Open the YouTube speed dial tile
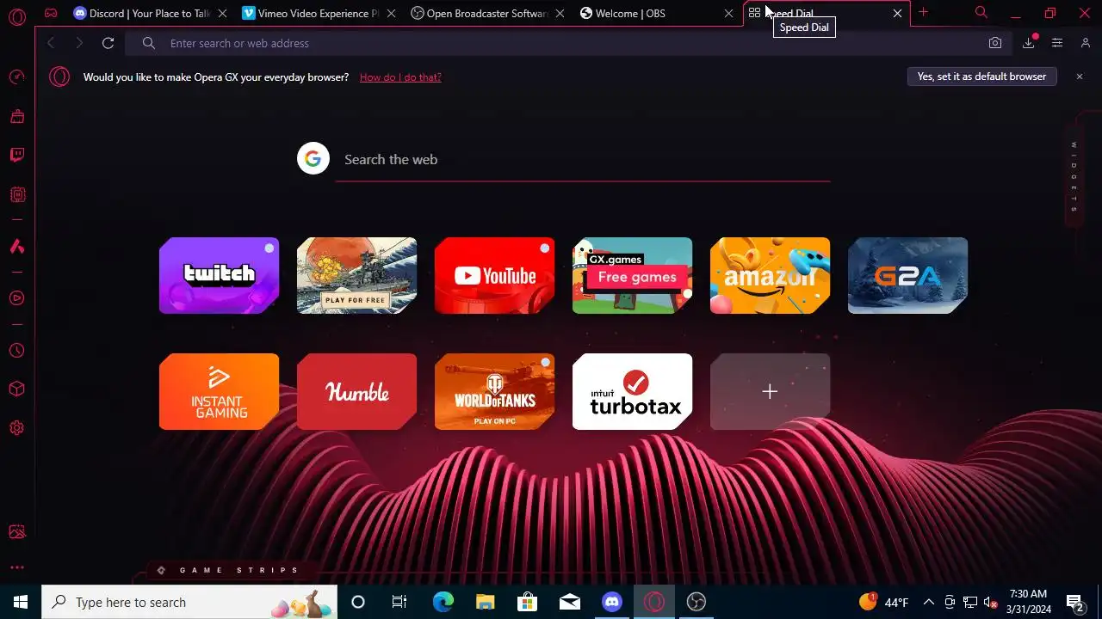 coord(494,275)
